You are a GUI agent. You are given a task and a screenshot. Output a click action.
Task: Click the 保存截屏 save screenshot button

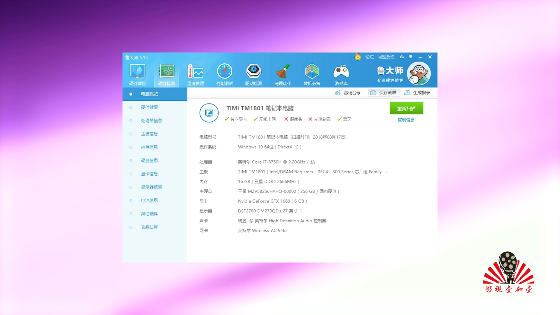384,93
